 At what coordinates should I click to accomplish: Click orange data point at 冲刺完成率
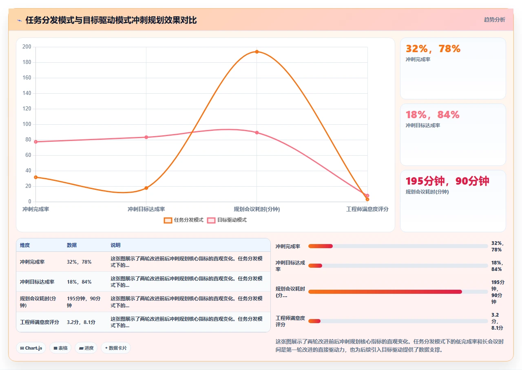pyautogui.click(x=36, y=177)
